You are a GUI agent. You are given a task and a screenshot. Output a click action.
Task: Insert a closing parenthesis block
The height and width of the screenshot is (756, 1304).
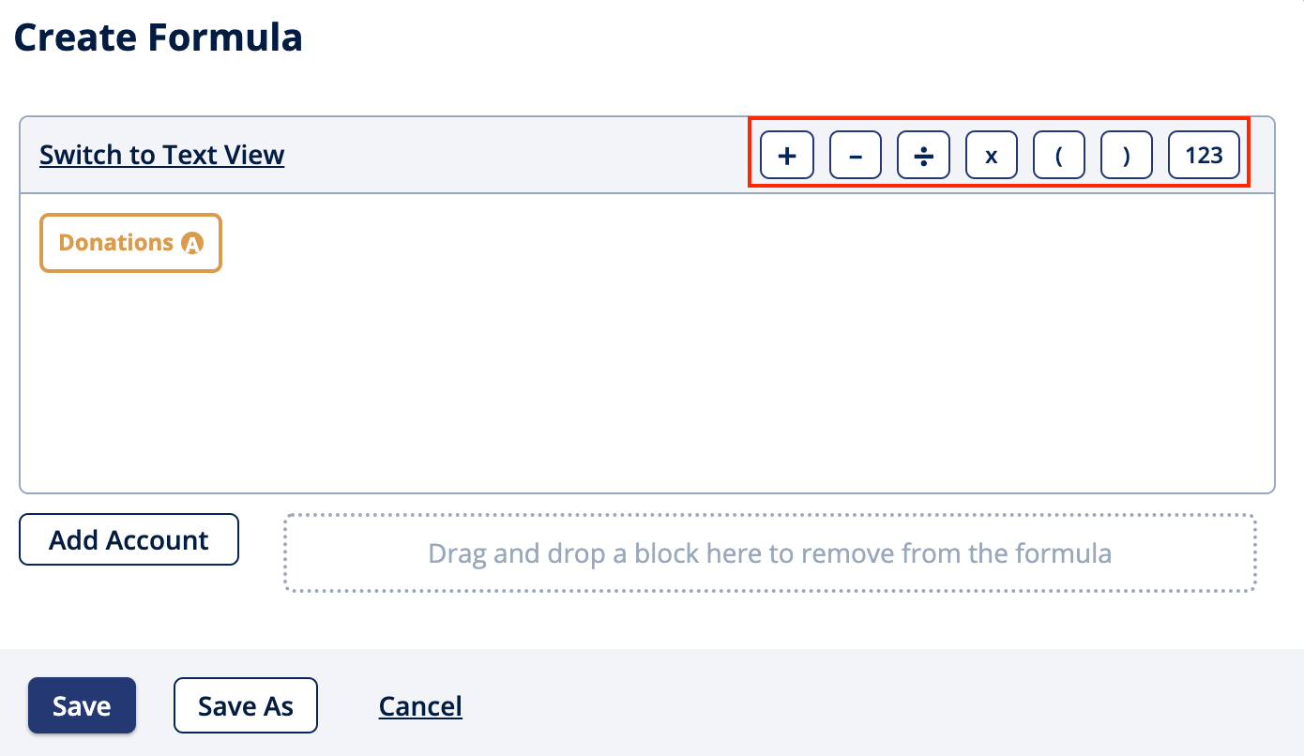pos(1127,155)
